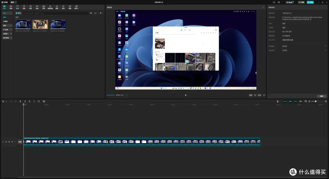Undo the last edit

11,101
